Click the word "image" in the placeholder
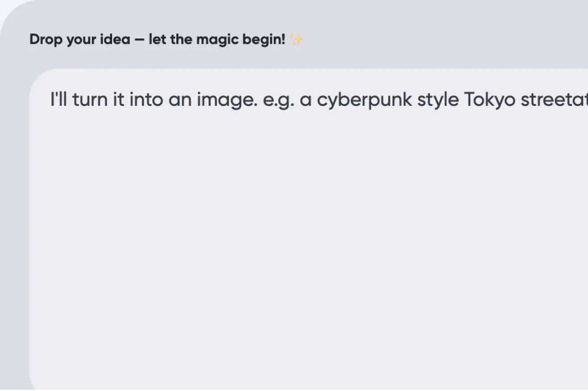The width and height of the screenshot is (588, 391). coord(226,100)
